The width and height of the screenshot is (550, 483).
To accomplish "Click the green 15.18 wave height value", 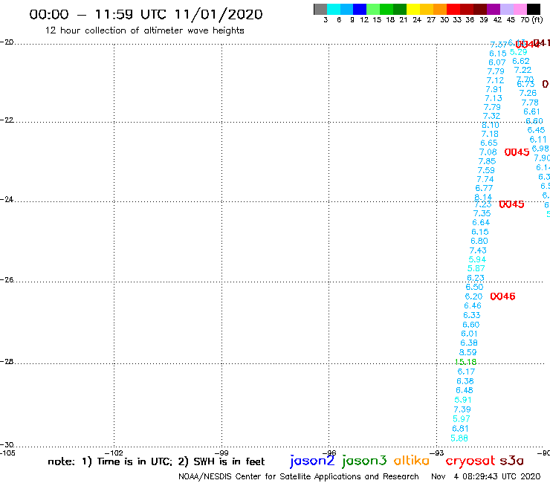I will click(x=465, y=362).
